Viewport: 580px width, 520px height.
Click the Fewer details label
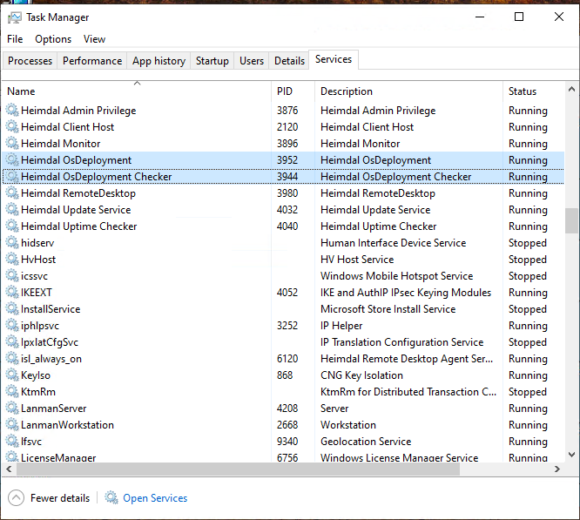coord(60,498)
